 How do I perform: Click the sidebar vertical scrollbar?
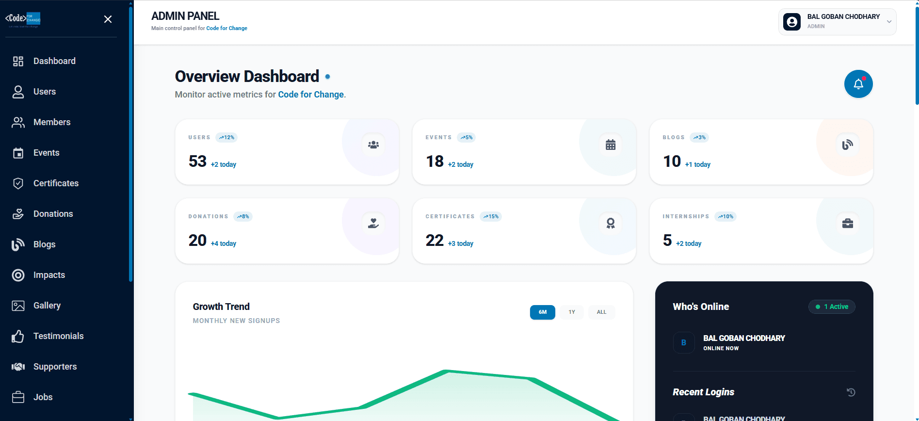click(130, 143)
